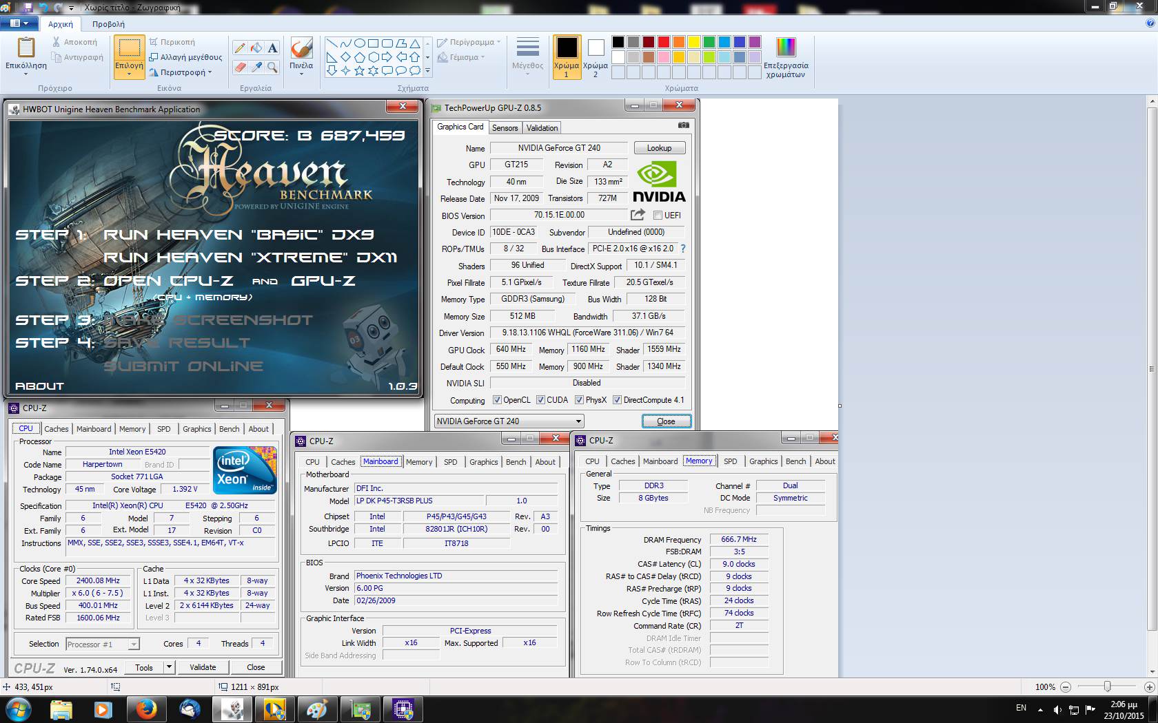Viewport: 1158px width, 723px height.
Task: Open the Caches tab in CPU-Z processor window
Action: click(57, 429)
